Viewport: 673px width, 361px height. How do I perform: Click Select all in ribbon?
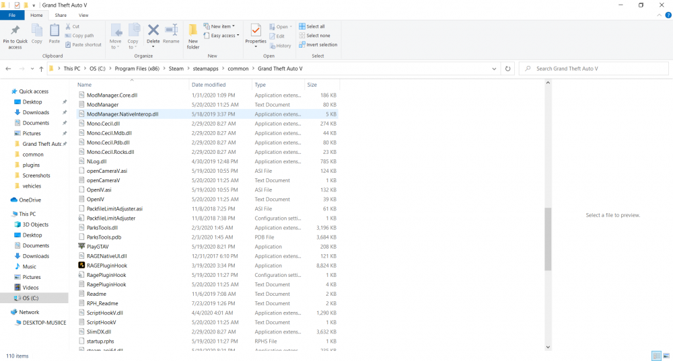click(315, 27)
